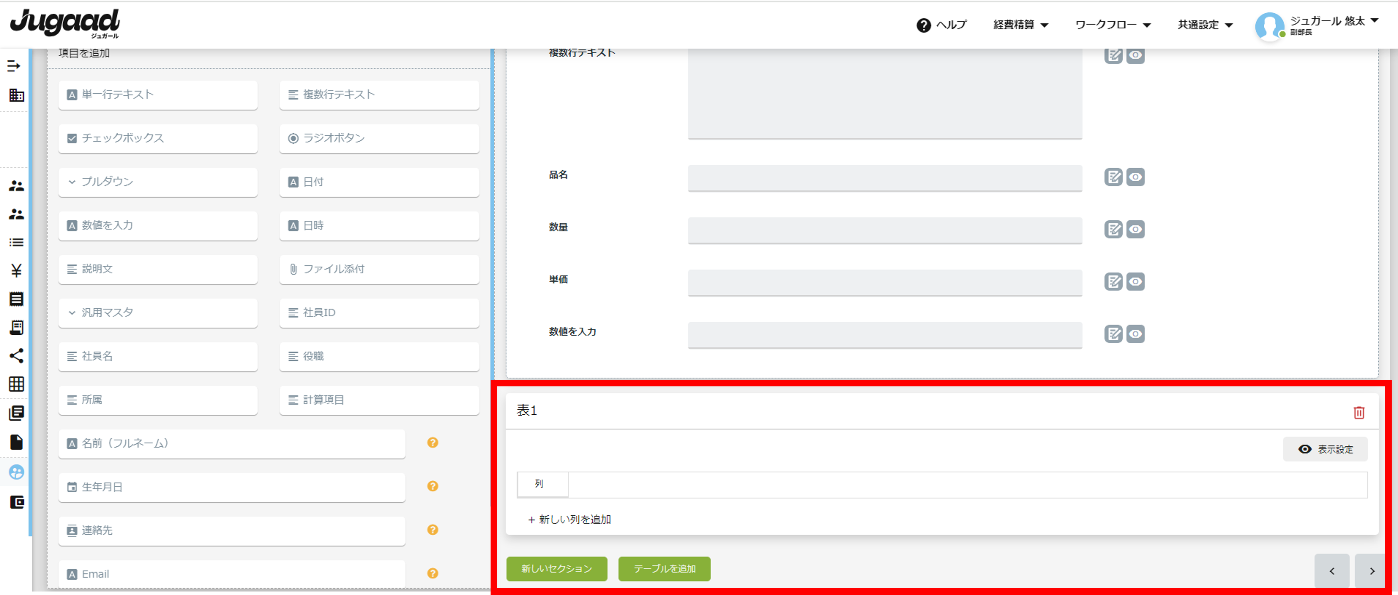Expand the sidebar with the arrow-lines icon
This screenshot has width=1398, height=595.
[14, 66]
